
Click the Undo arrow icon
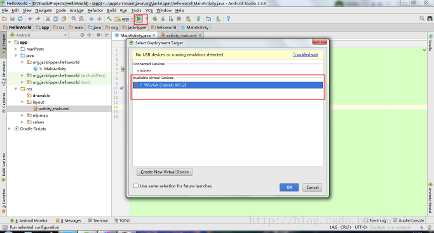coord(30,19)
